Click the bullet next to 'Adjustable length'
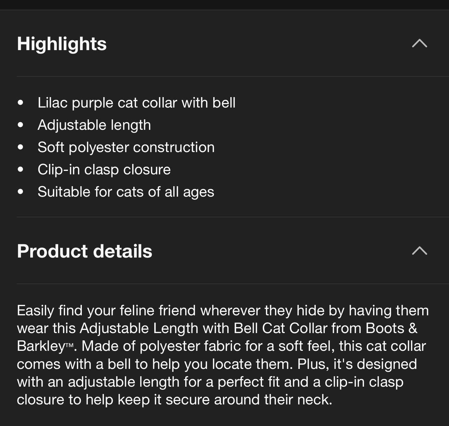 [21, 125]
